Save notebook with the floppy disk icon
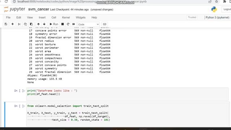This screenshot has height=130, width=231. pos(6,24)
